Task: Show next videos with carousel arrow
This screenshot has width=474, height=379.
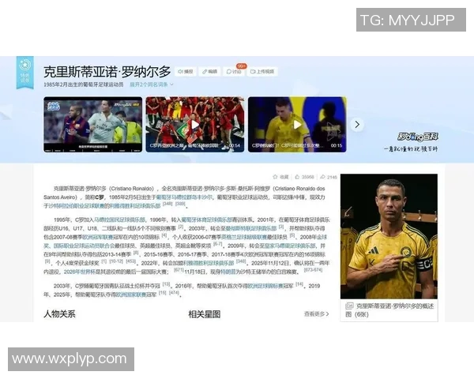Action: [357, 125]
